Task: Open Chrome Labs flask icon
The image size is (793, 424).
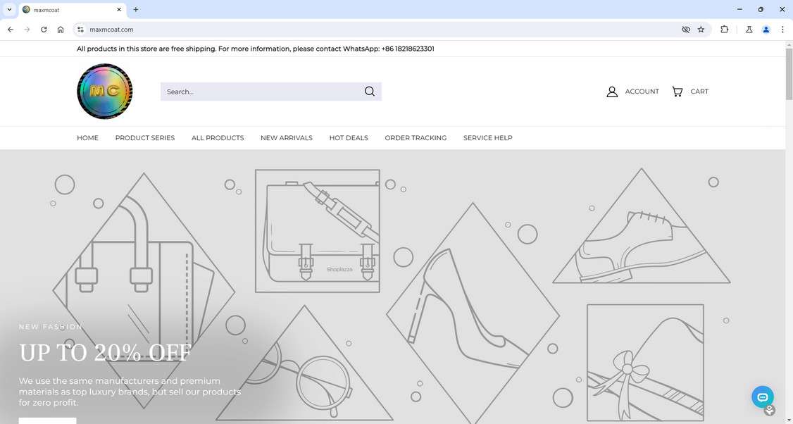Action: coord(749,30)
